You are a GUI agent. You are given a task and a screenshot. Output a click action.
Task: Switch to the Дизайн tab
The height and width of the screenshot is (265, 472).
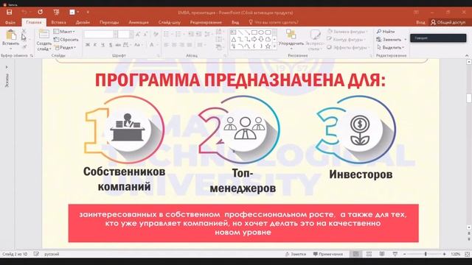click(x=83, y=23)
